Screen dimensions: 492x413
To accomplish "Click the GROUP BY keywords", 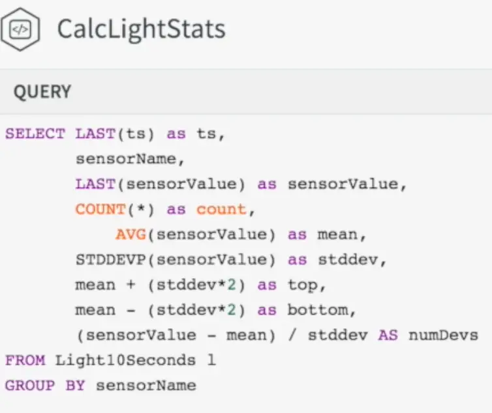I will point(44,386).
